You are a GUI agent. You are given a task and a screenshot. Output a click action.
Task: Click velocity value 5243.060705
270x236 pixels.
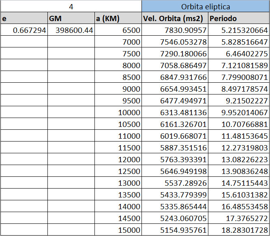[x=175, y=218]
